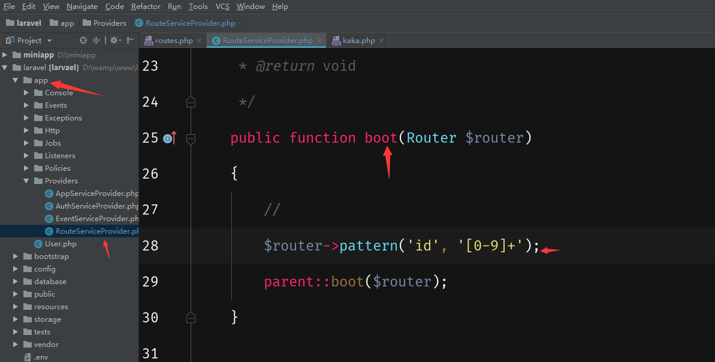
Task: Open the View menu
Action: pos(51,7)
